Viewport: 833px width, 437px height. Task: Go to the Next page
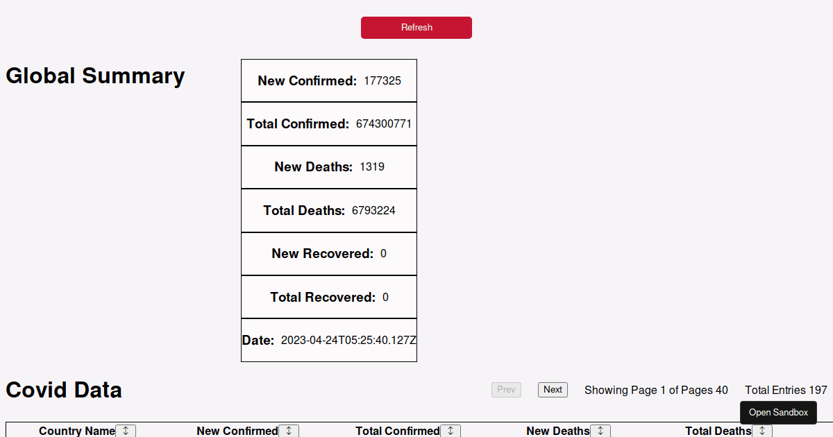pos(553,390)
